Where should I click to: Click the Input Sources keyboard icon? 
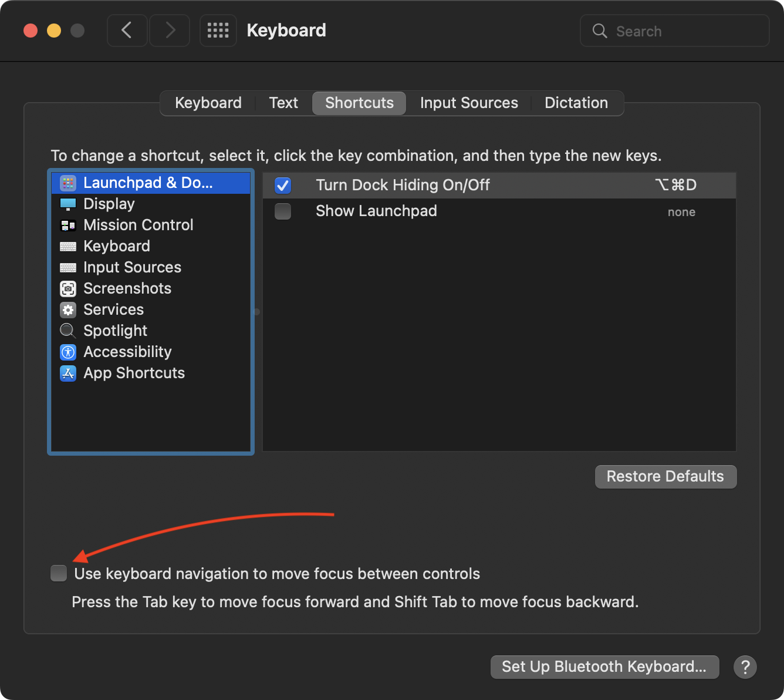(x=68, y=268)
